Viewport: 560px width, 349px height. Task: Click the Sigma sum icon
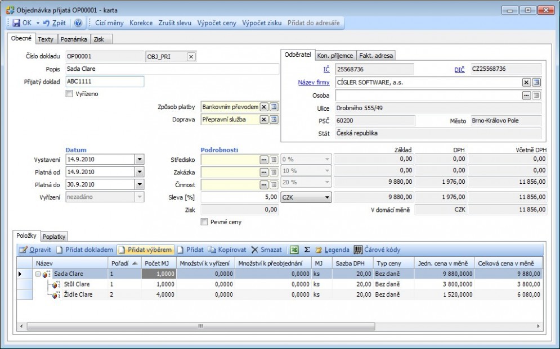pos(307,250)
